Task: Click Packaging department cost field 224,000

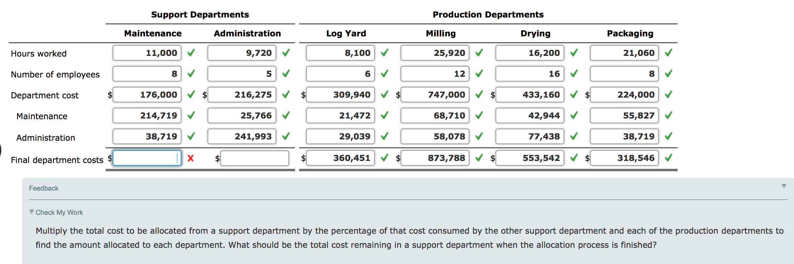Action: (624, 95)
